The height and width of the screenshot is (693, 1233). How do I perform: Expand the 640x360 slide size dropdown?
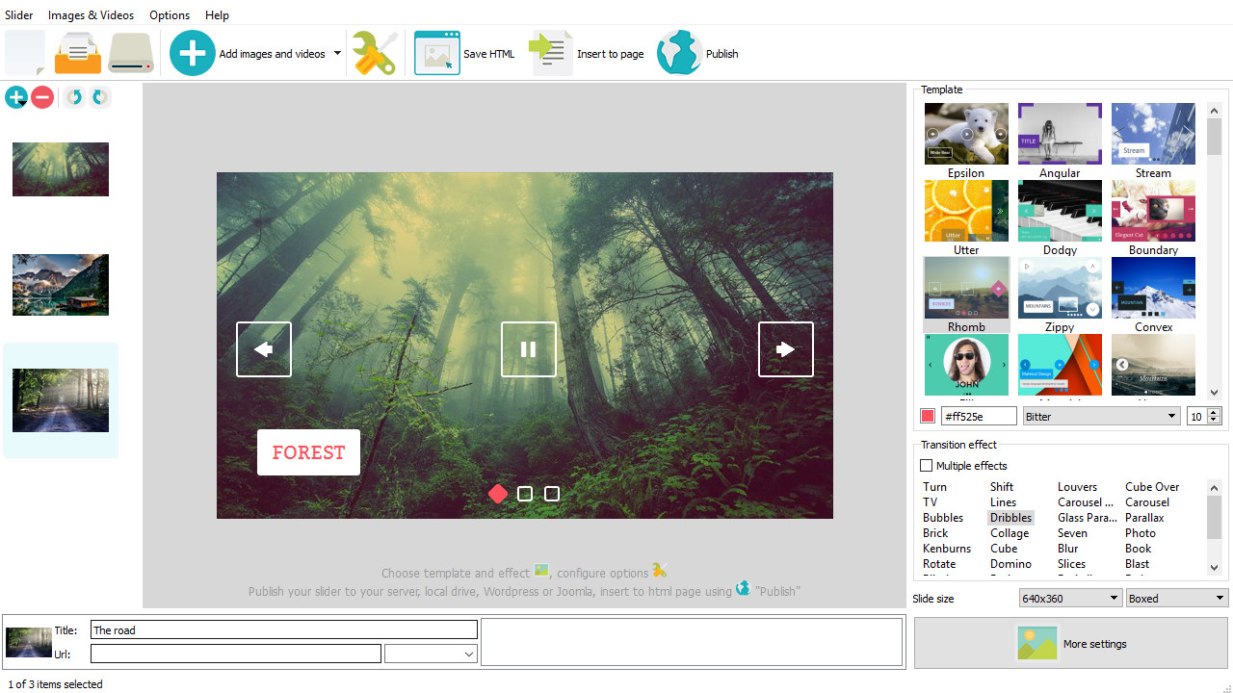click(1069, 599)
